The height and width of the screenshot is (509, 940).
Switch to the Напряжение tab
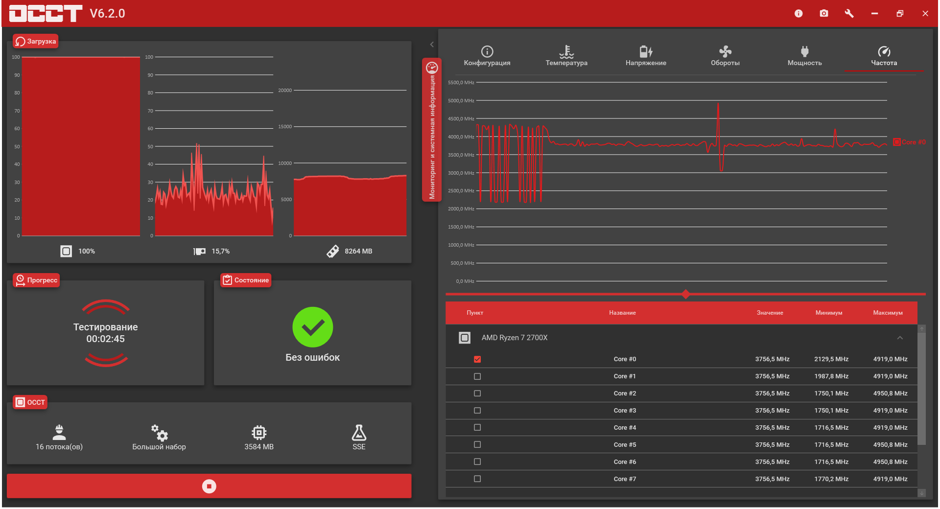pos(646,56)
